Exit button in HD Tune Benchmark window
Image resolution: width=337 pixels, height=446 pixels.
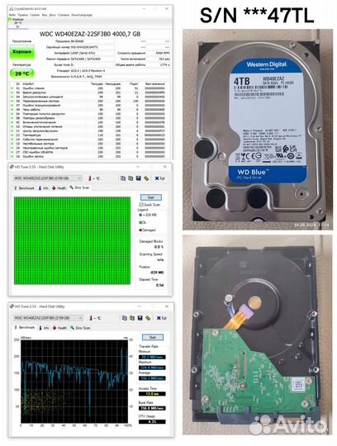[161, 318]
